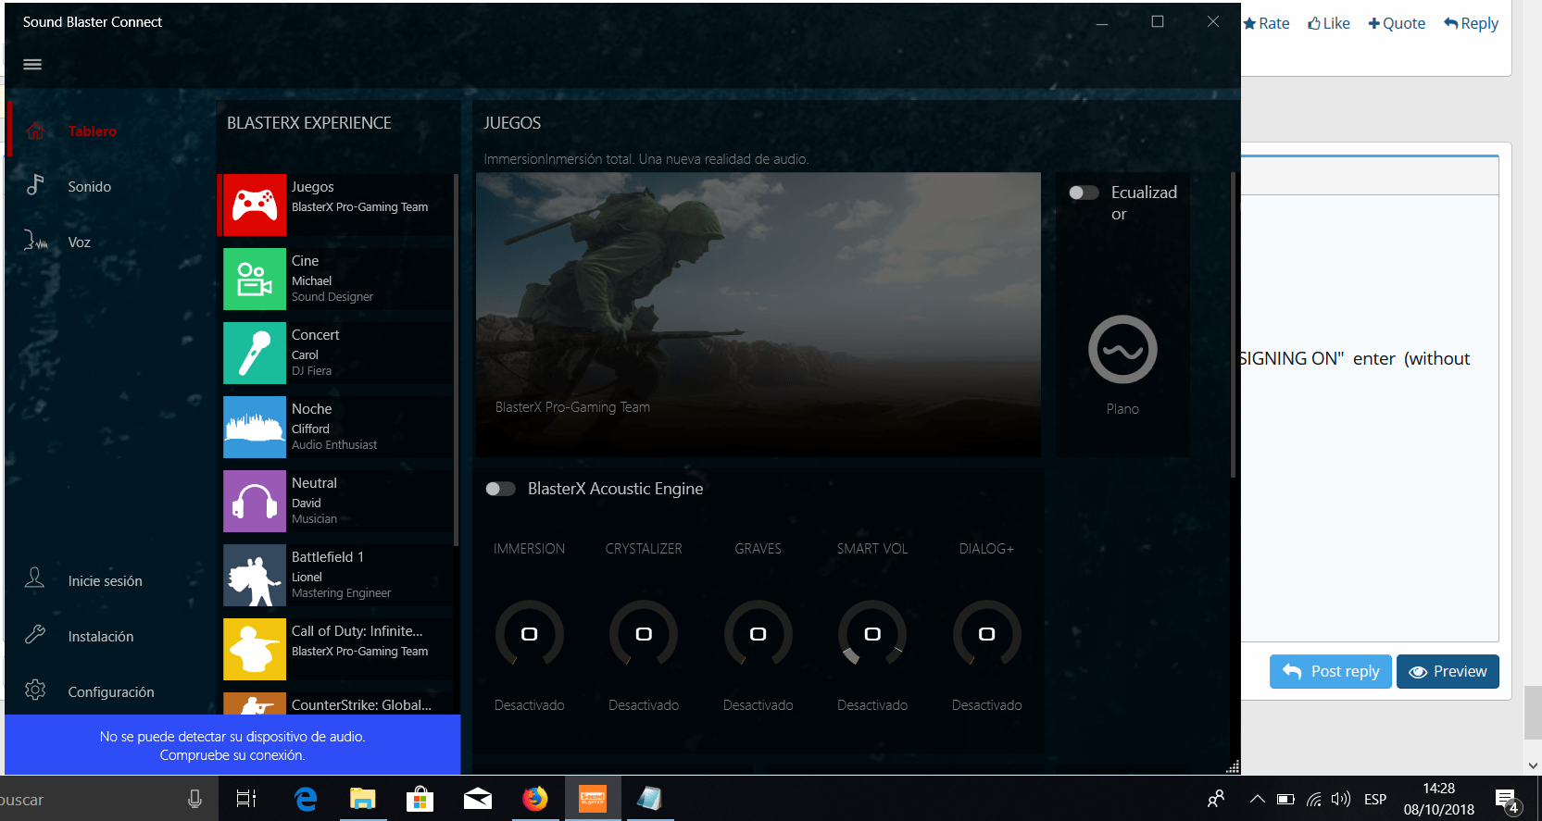Click the audio device not detected notification
This screenshot has height=821, width=1542.
point(232,745)
